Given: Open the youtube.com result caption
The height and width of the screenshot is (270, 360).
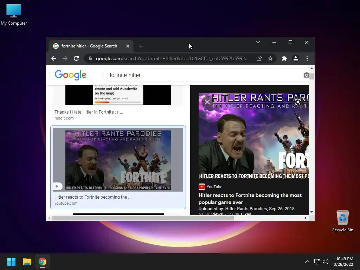Looking at the screenshot, I should [x=66, y=203].
